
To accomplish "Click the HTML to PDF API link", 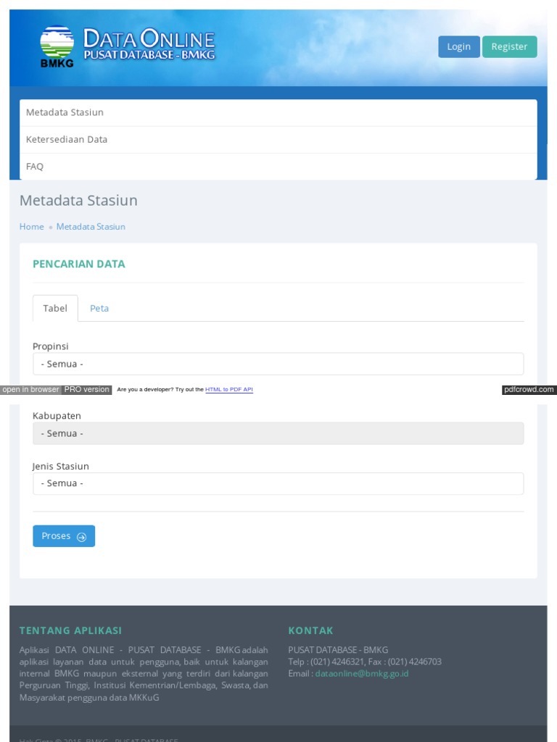I will tap(229, 390).
